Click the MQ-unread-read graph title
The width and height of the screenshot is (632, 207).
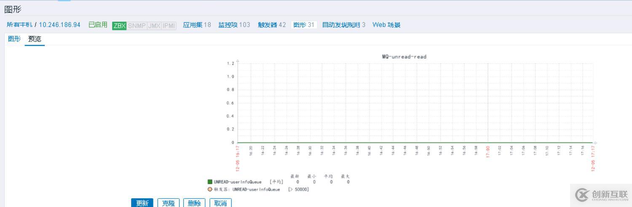click(404, 57)
